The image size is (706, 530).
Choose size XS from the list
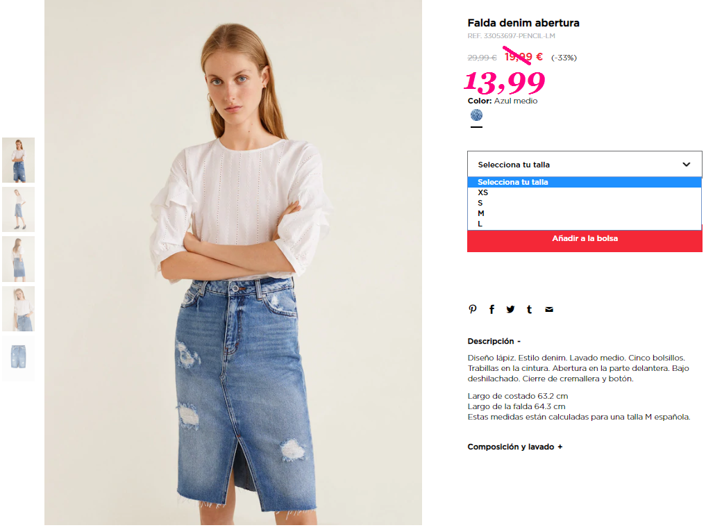(585, 192)
